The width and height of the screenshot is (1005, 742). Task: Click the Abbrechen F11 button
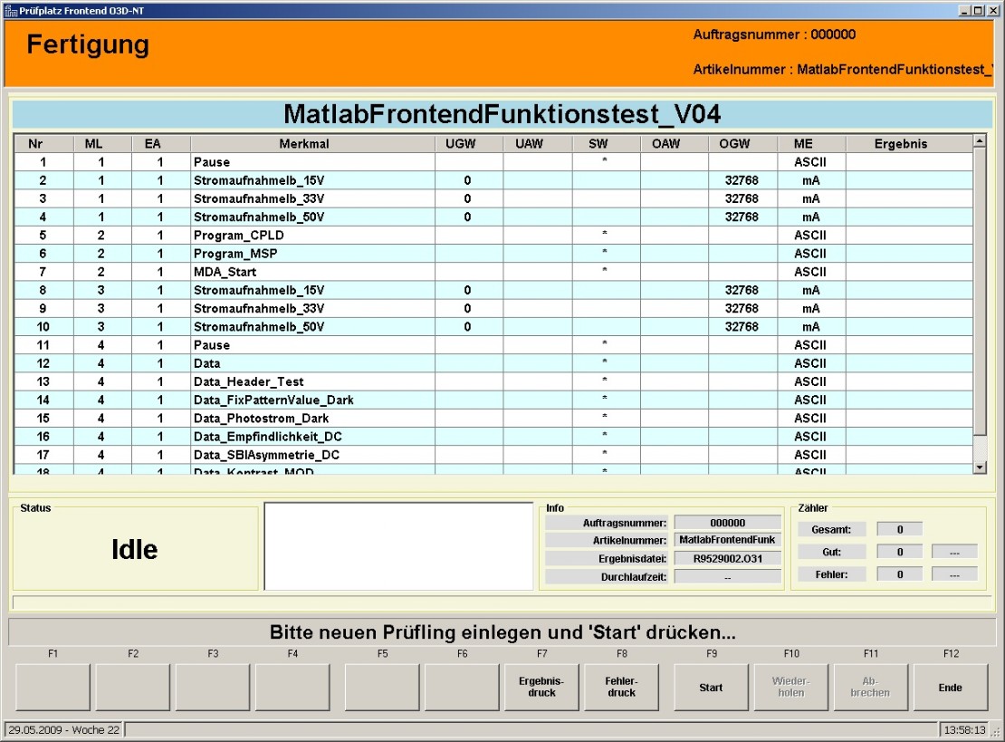870,687
